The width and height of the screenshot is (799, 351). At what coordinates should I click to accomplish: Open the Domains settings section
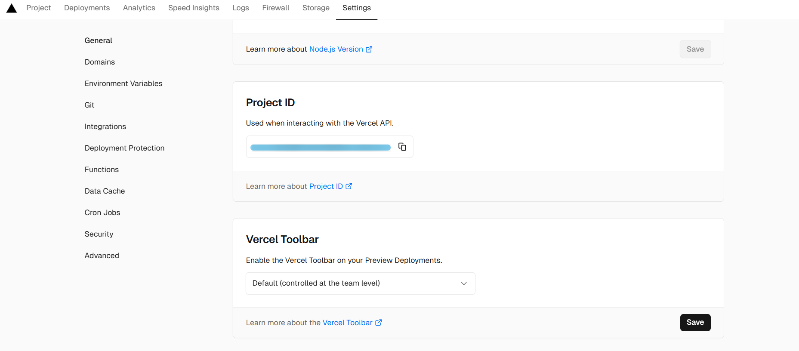pos(100,62)
